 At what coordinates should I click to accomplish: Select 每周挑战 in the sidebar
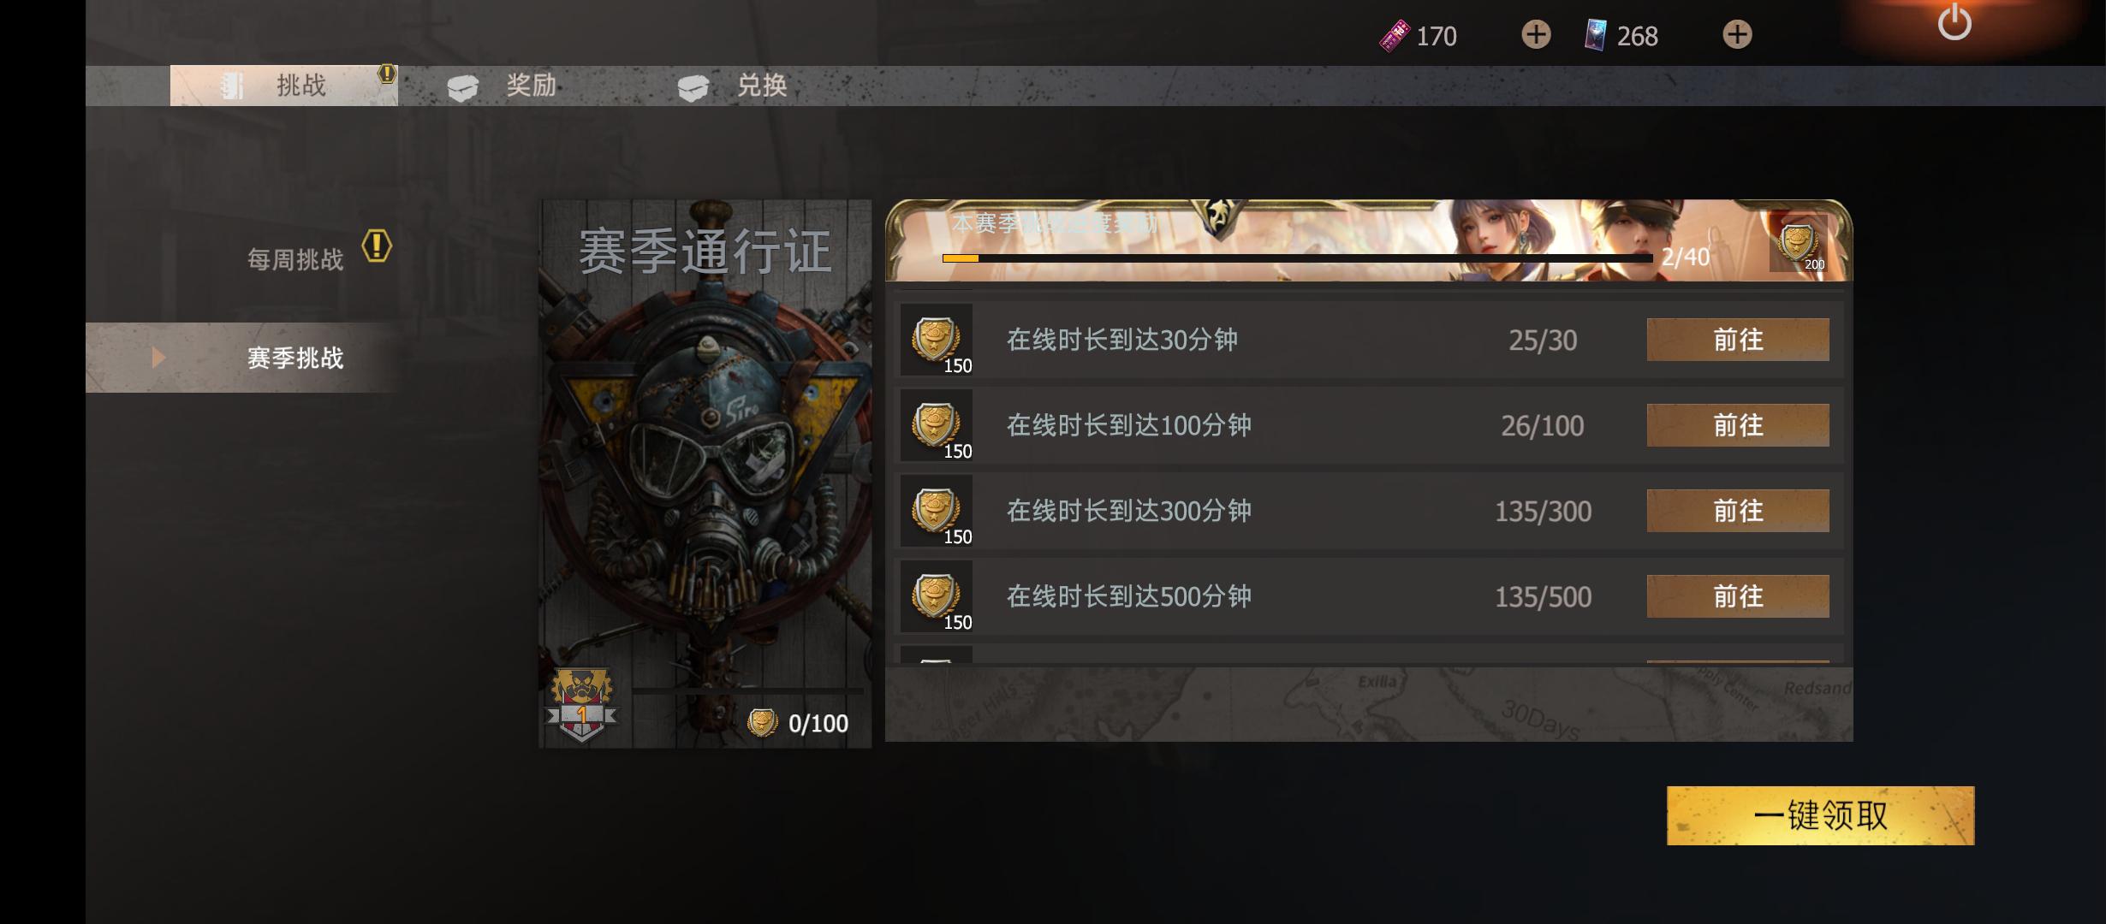coord(295,259)
